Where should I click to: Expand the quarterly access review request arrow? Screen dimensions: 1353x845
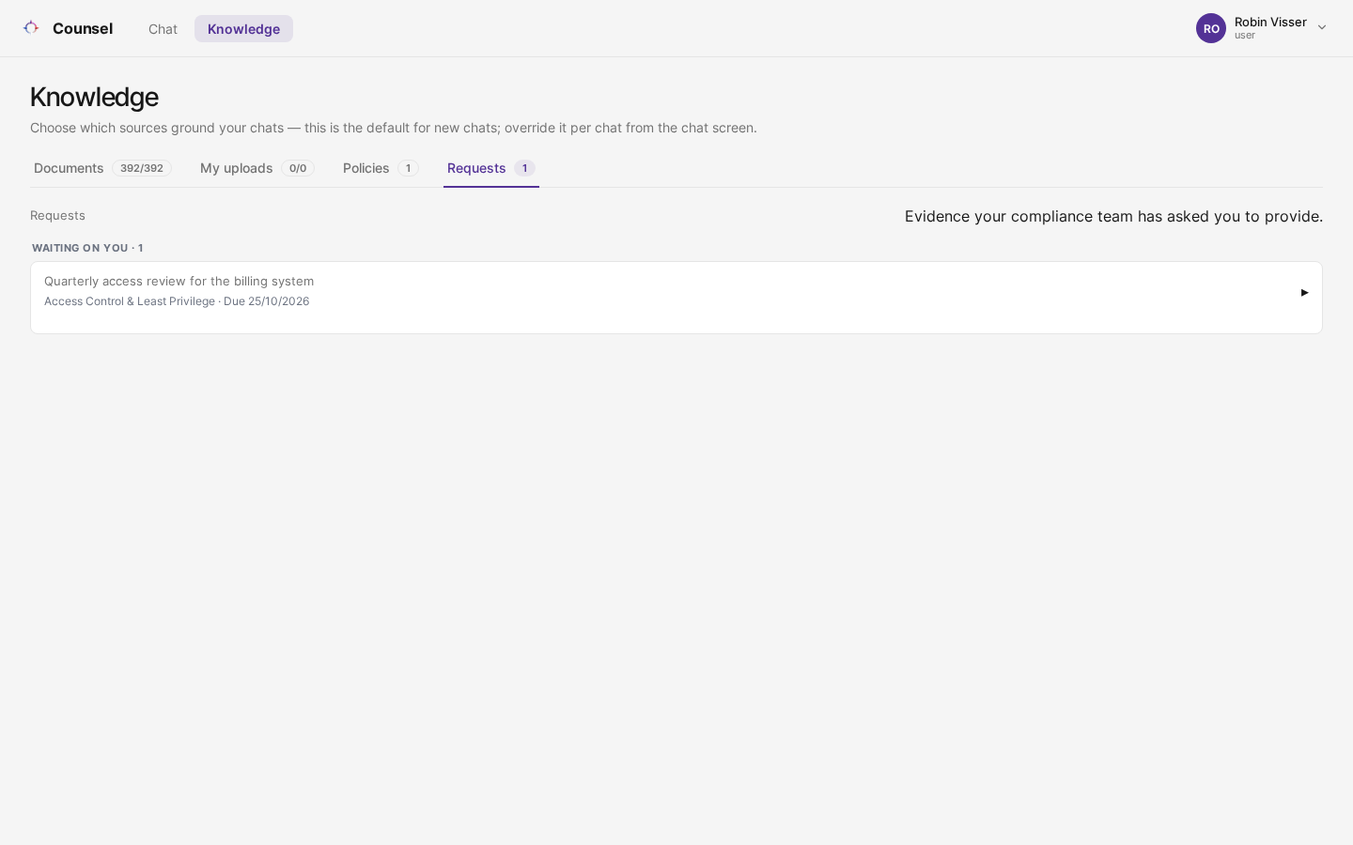(x=1304, y=293)
